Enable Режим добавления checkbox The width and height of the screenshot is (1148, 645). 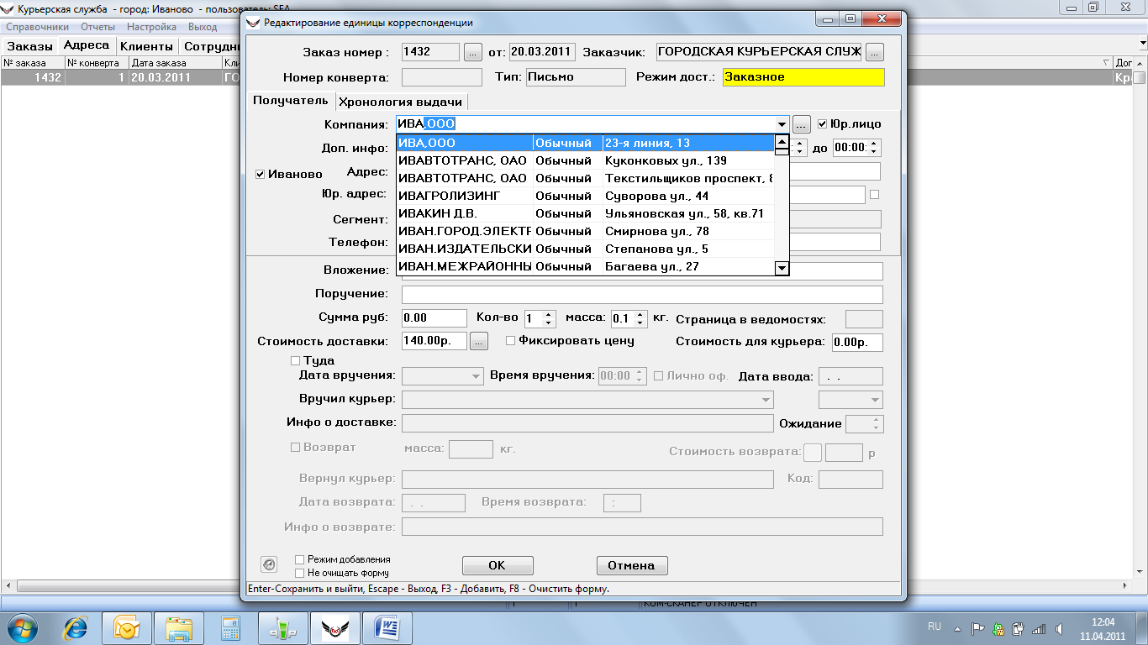point(299,559)
